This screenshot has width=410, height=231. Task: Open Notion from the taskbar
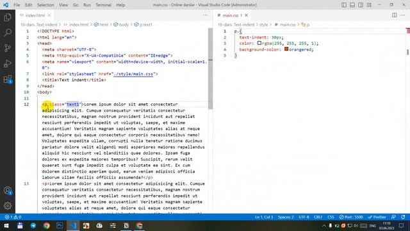click(x=126, y=225)
